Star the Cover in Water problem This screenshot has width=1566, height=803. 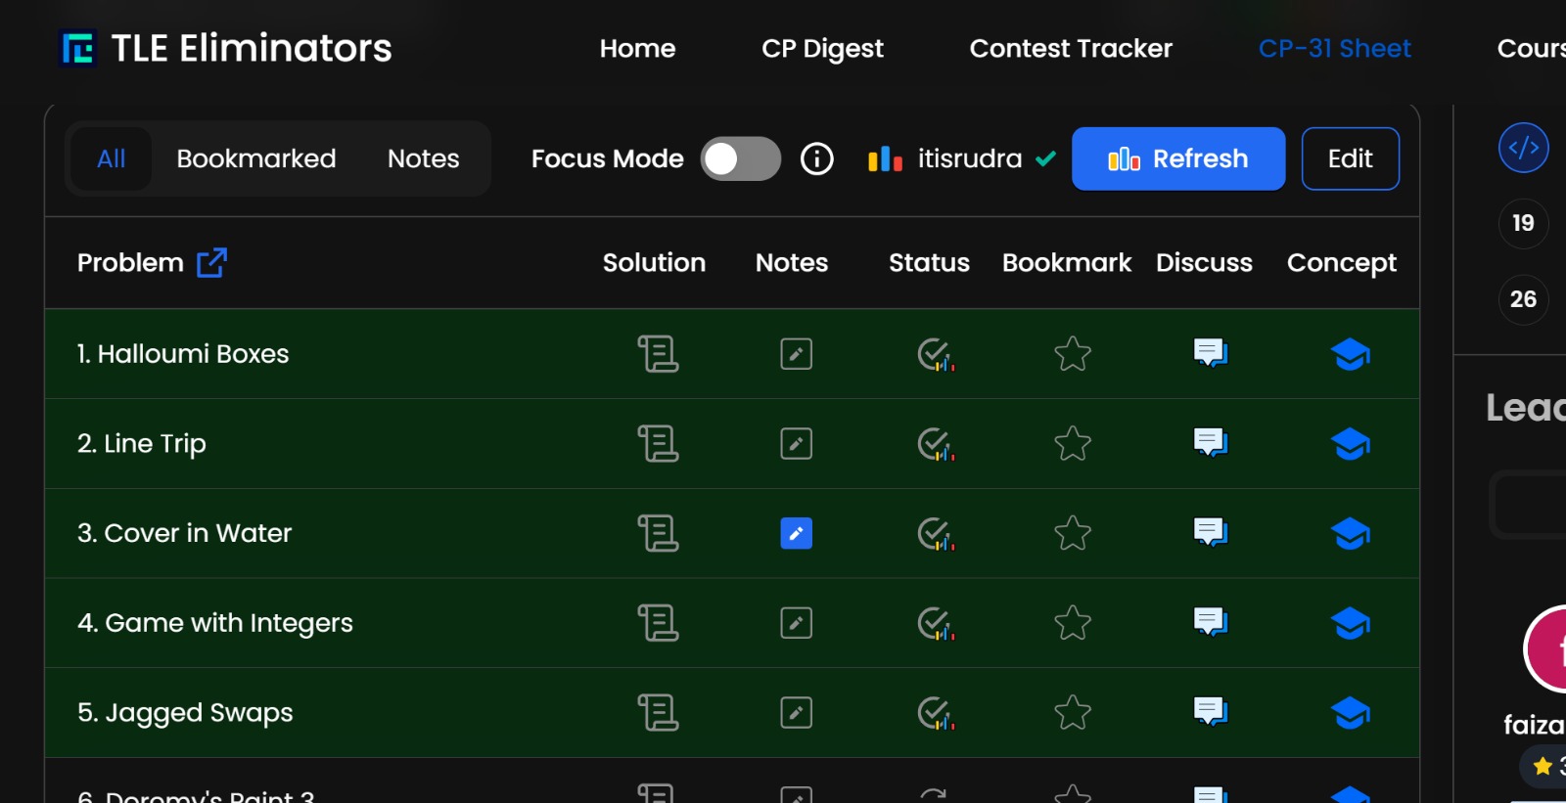[1073, 534]
